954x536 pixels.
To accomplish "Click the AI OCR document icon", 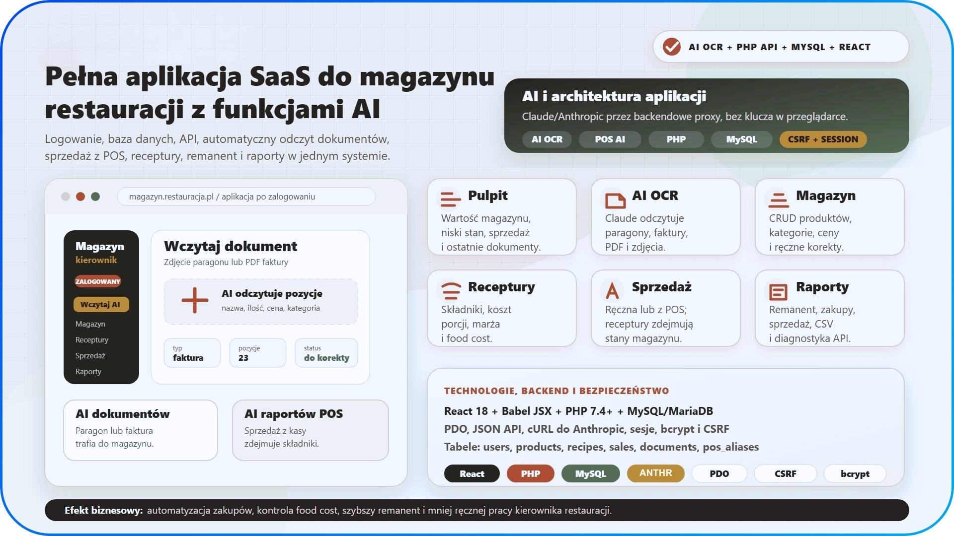I will [615, 200].
